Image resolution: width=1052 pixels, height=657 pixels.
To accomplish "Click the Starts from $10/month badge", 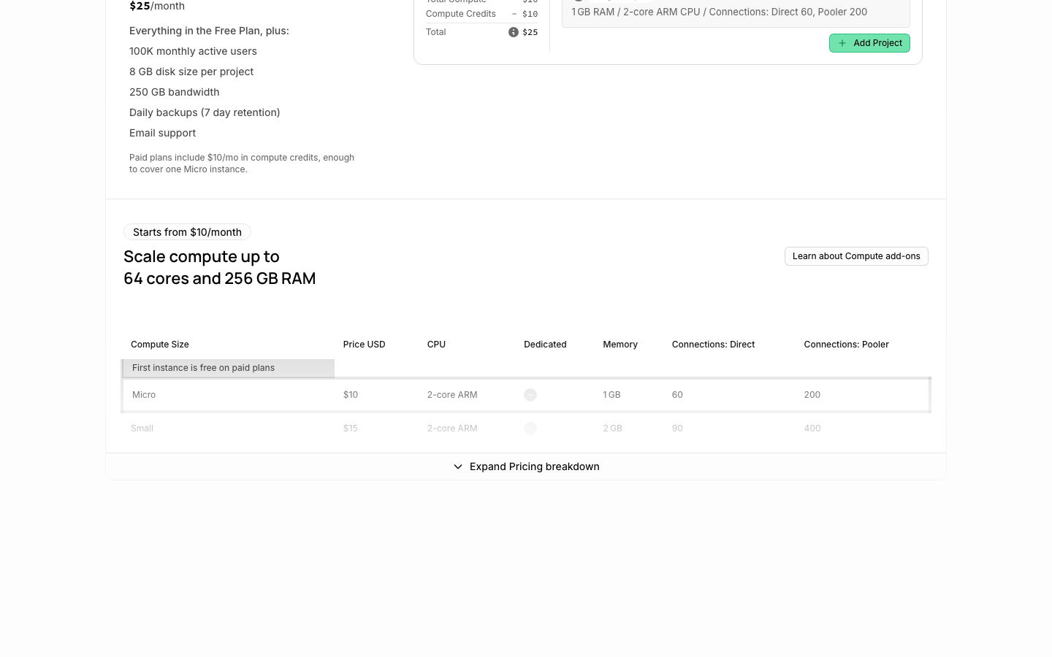I will coord(187,232).
